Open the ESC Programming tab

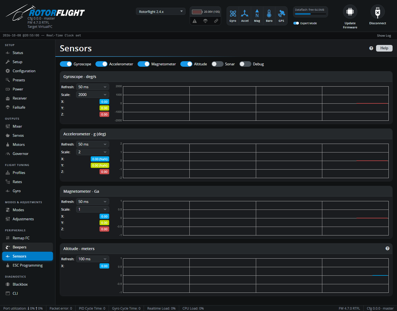pyautogui.click(x=28, y=265)
